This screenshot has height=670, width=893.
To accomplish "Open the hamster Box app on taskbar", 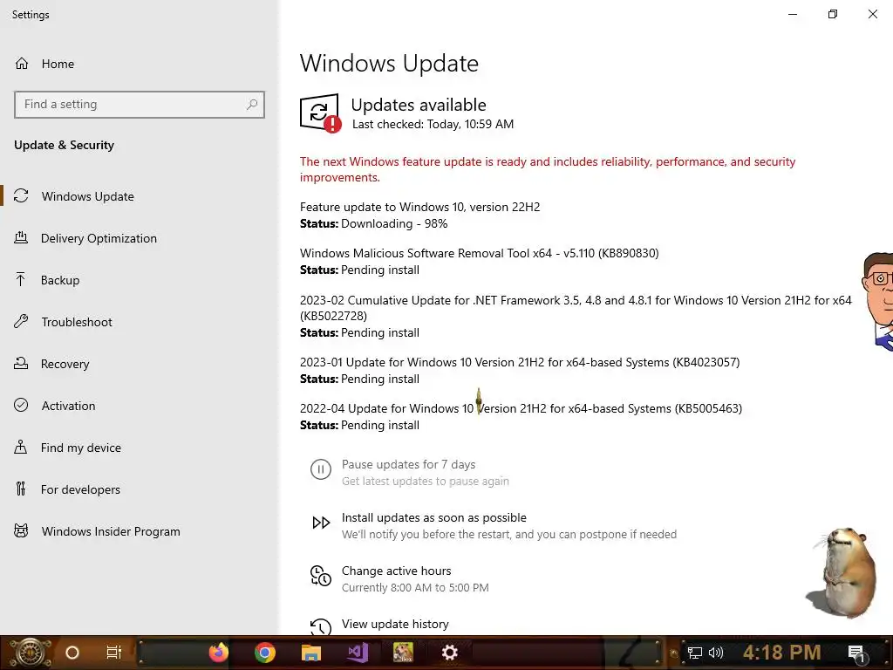I will [403, 653].
